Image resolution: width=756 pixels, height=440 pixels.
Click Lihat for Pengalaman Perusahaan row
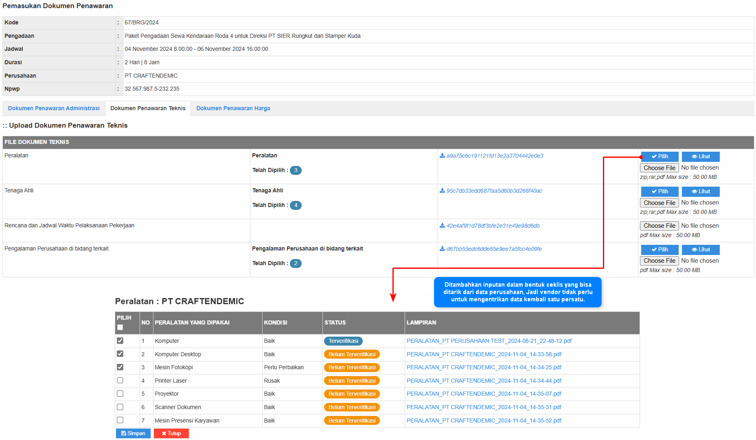click(700, 250)
